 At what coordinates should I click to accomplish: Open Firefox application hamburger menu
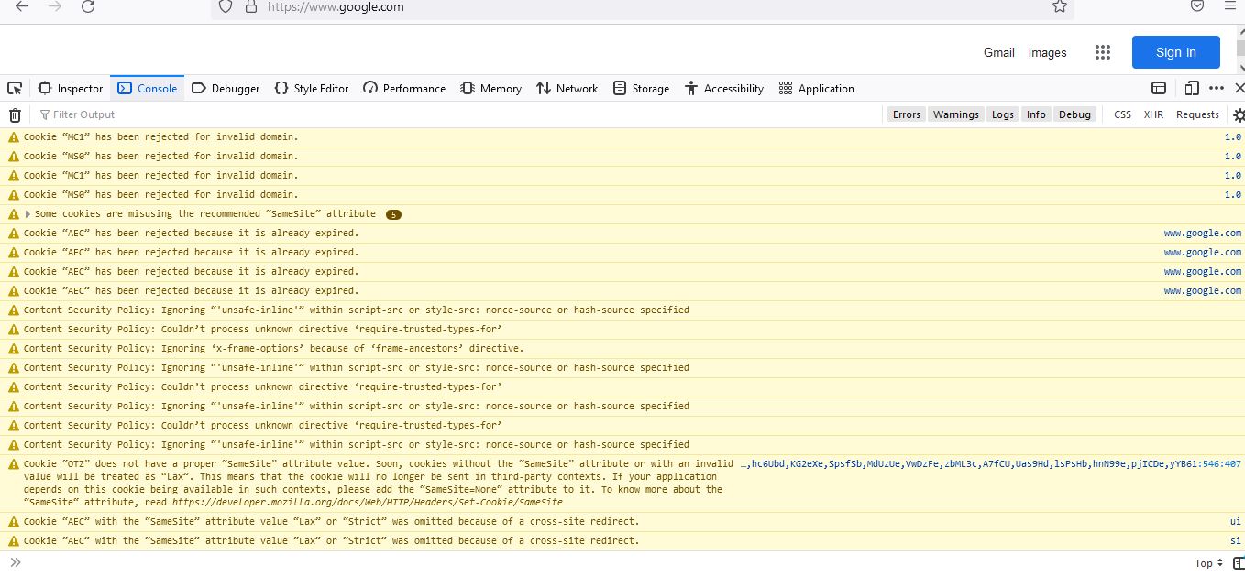1229,7
